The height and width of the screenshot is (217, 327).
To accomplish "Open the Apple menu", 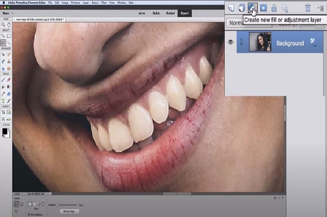I will [x=3, y=3].
